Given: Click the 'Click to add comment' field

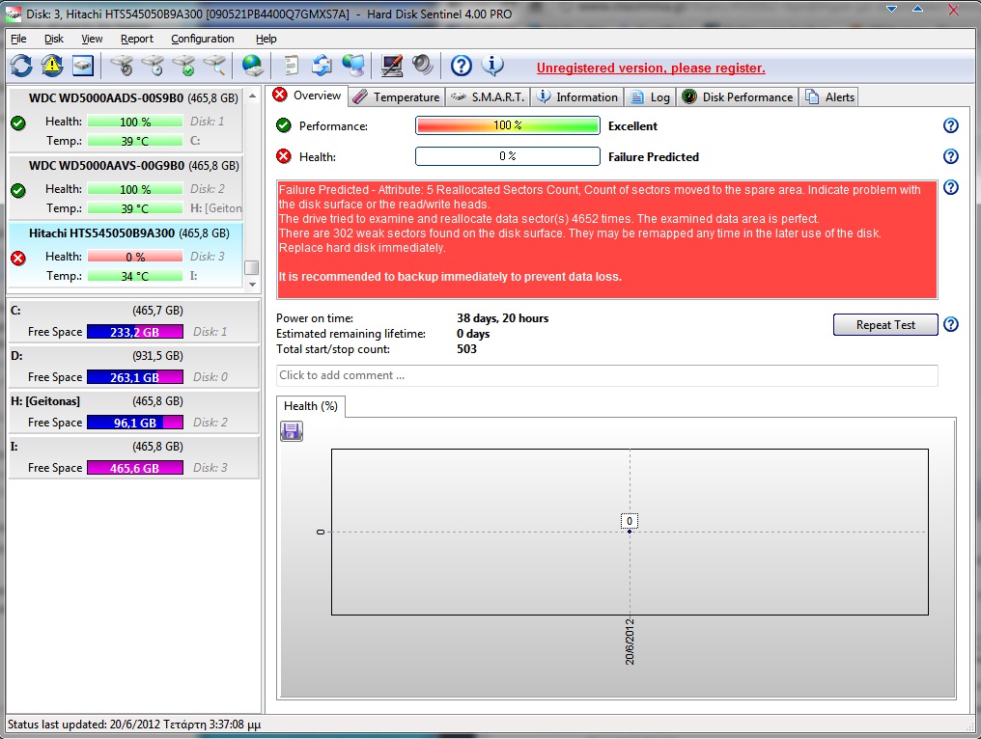Looking at the screenshot, I should 607,375.
